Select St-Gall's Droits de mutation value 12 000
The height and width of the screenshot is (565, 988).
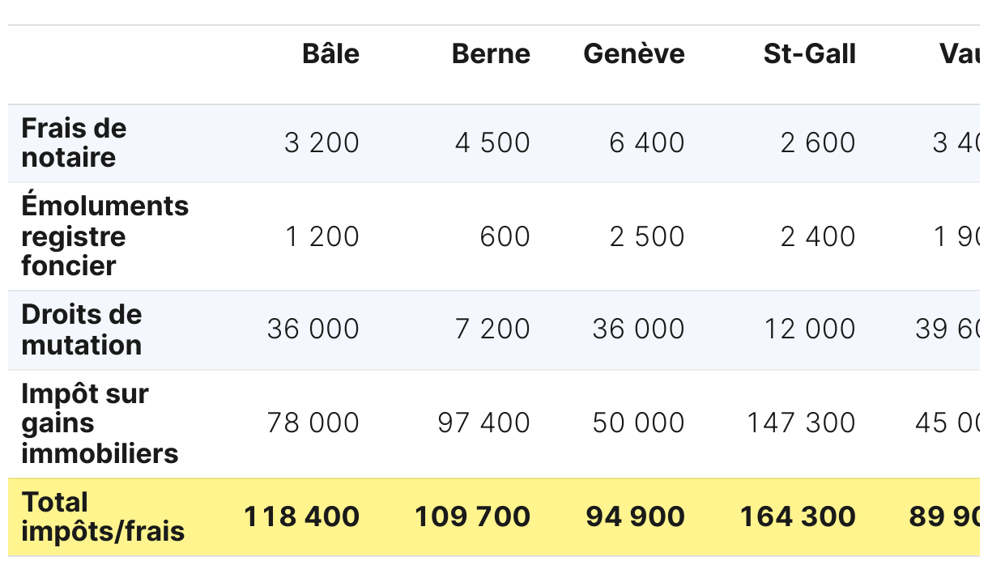809,329
